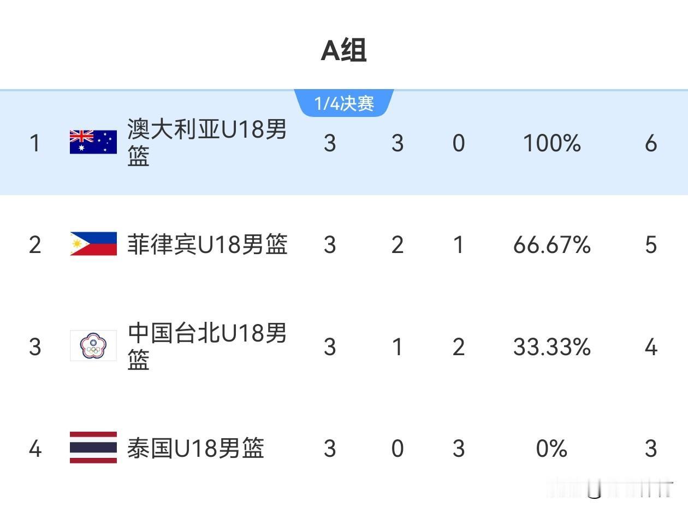Image resolution: width=688 pixels, height=512 pixels.
Task: Click Australia's 6 points total
Action: pyautogui.click(x=651, y=143)
